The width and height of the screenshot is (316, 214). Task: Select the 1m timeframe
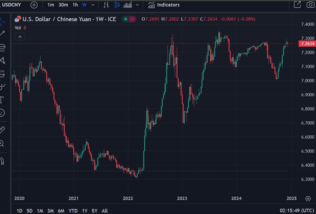click(x=51, y=5)
